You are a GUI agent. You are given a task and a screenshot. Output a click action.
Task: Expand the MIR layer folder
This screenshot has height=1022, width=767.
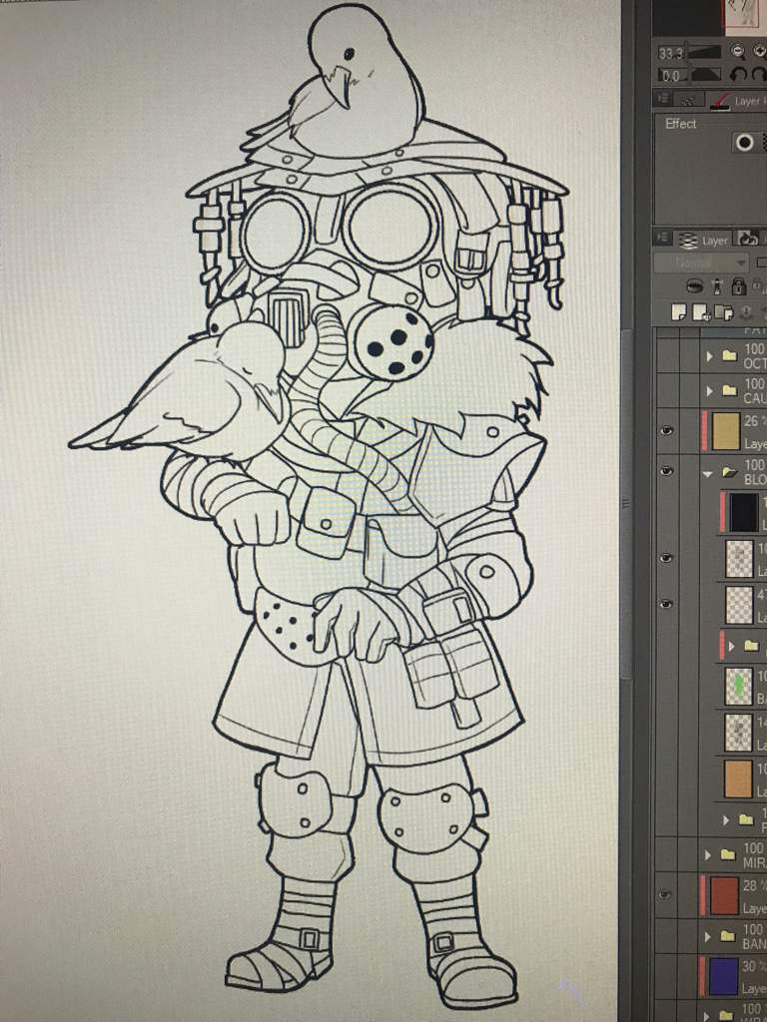coord(709,854)
